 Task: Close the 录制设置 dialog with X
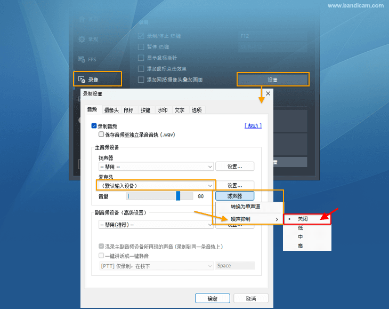268,93
